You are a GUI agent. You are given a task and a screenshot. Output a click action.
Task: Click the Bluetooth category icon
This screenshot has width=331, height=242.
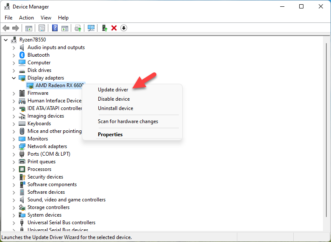(x=22, y=55)
